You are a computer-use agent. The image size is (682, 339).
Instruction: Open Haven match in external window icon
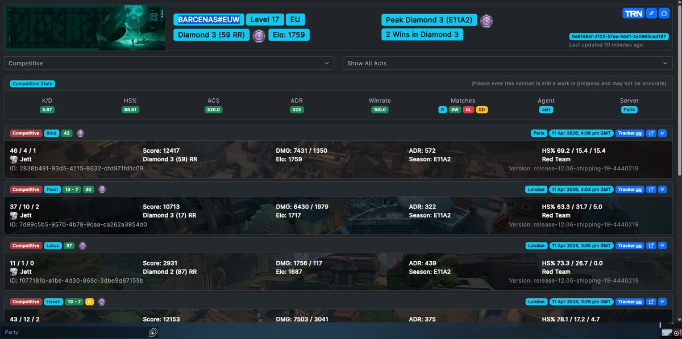point(651,302)
